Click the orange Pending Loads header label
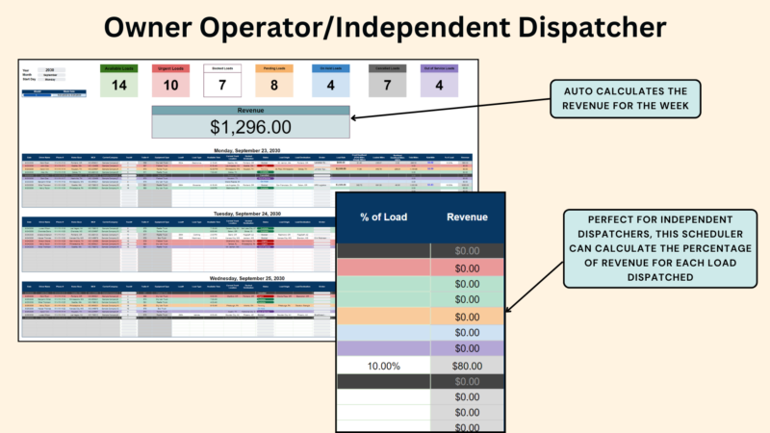 coord(274,68)
